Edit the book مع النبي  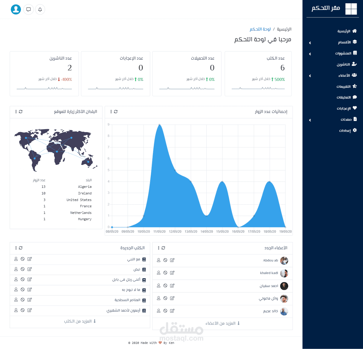point(30,259)
